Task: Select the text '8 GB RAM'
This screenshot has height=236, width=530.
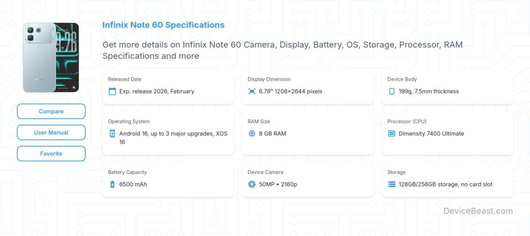Action: 273,134
